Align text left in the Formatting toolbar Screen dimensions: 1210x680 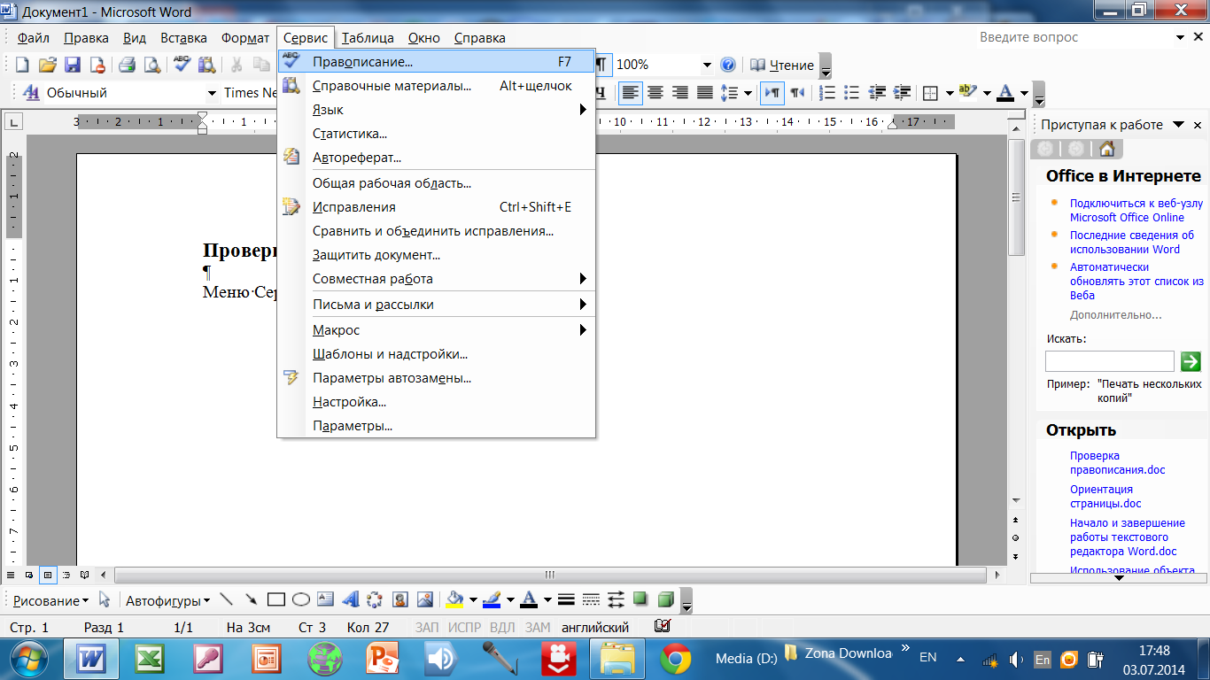(631, 92)
